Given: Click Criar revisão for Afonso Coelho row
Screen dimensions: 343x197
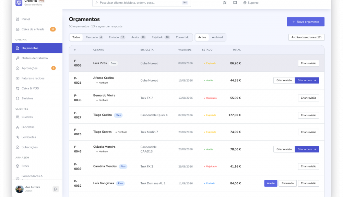Looking at the screenshot, I should (284, 81).
